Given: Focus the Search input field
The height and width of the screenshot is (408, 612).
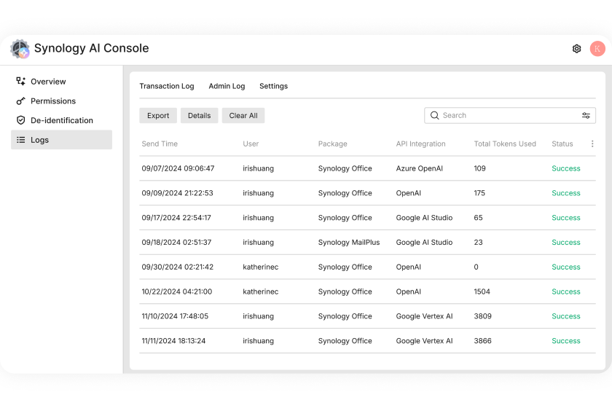Looking at the screenshot, I should tap(510, 116).
